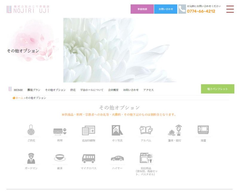Click the ホーム breadcrumb link

tap(19, 98)
